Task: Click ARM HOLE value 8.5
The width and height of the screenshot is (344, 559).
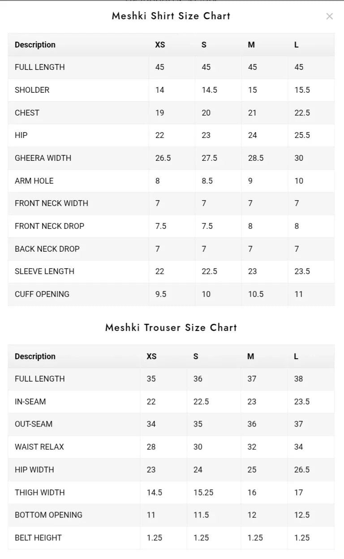Action: click(x=207, y=181)
